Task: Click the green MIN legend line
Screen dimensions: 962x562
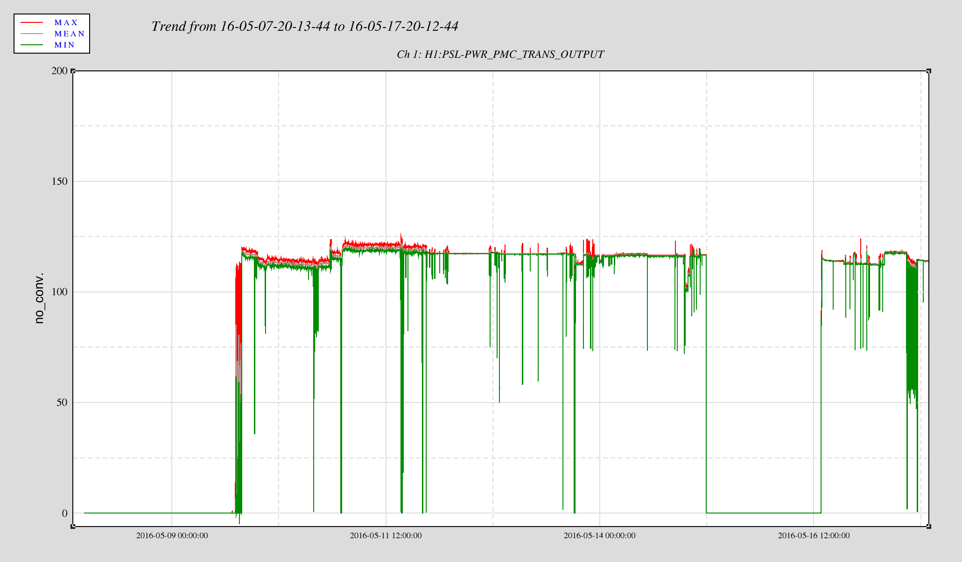Action: 32,45
